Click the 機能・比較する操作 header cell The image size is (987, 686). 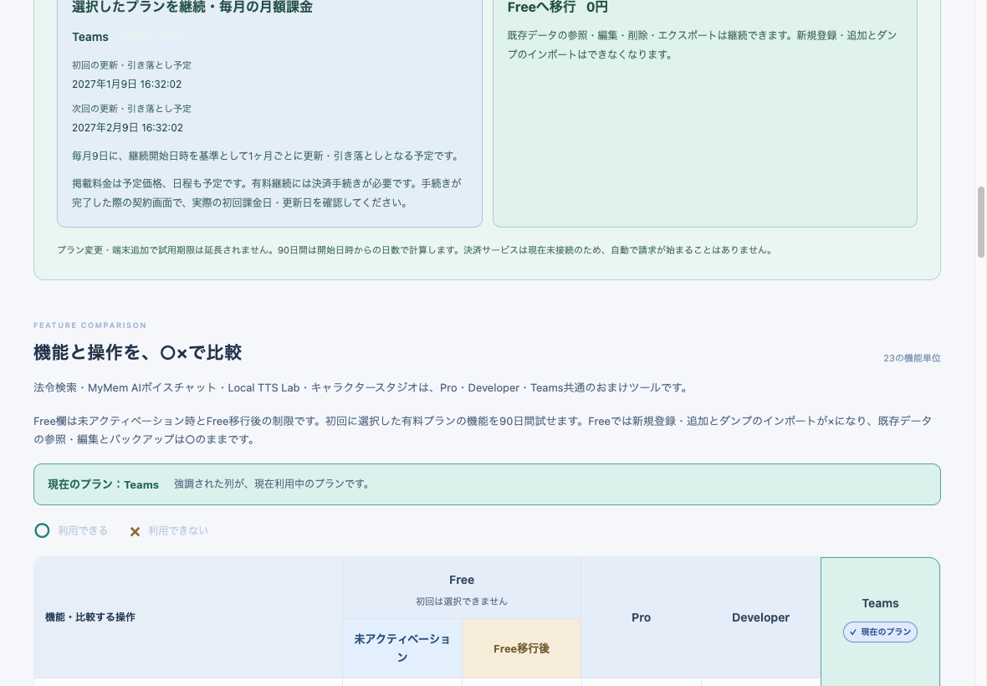click(x=188, y=617)
